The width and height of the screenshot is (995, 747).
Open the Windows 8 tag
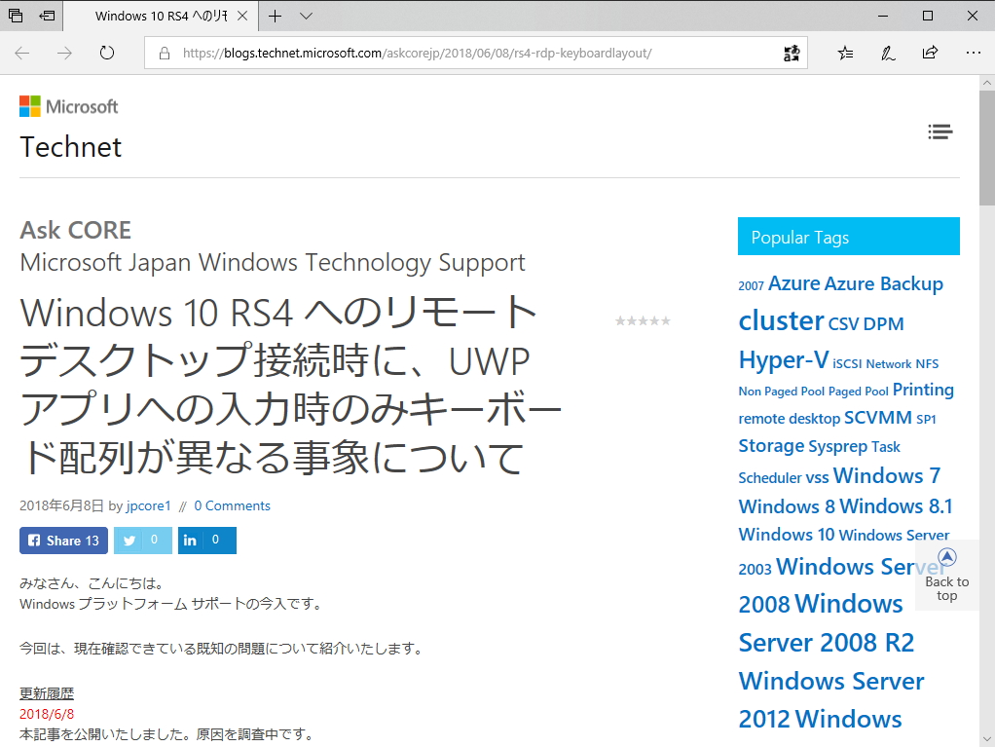(x=787, y=506)
